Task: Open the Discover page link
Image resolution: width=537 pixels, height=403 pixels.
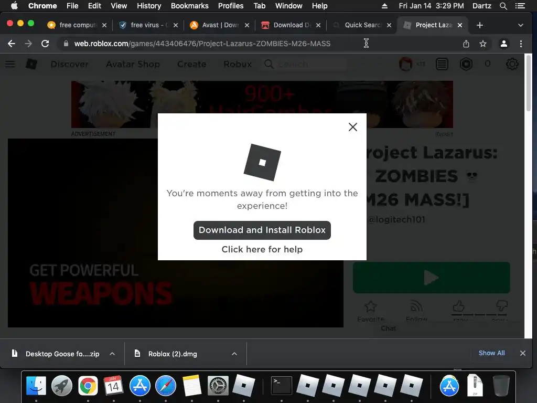Action: [70, 64]
